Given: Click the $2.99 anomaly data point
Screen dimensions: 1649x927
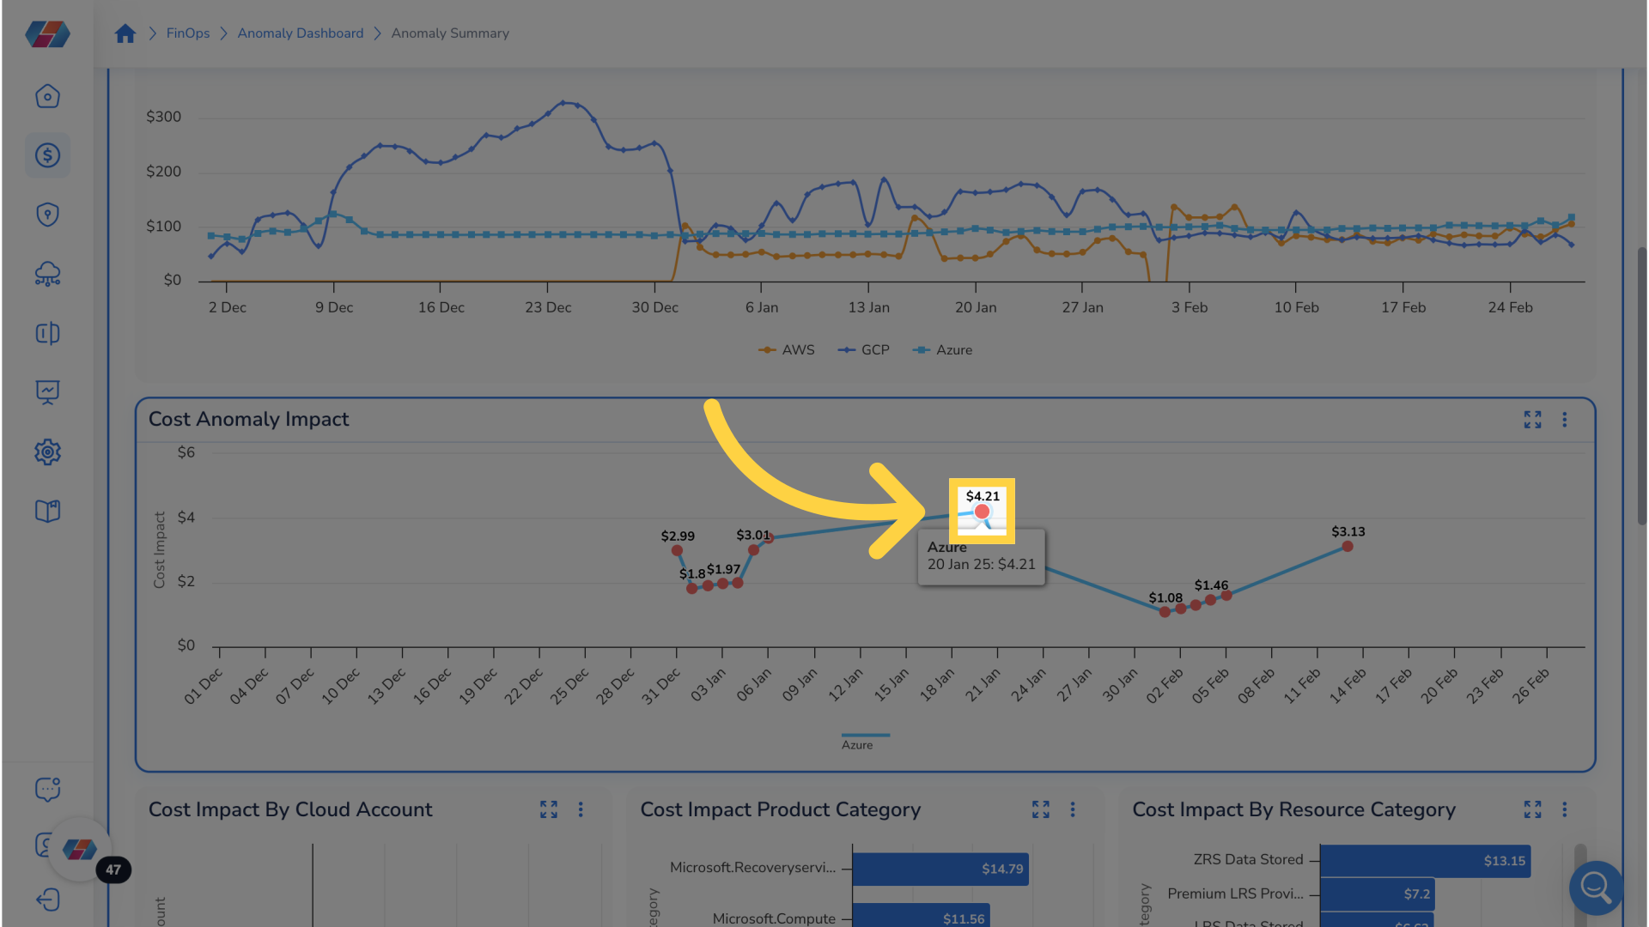Looking at the screenshot, I should [x=677, y=550].
